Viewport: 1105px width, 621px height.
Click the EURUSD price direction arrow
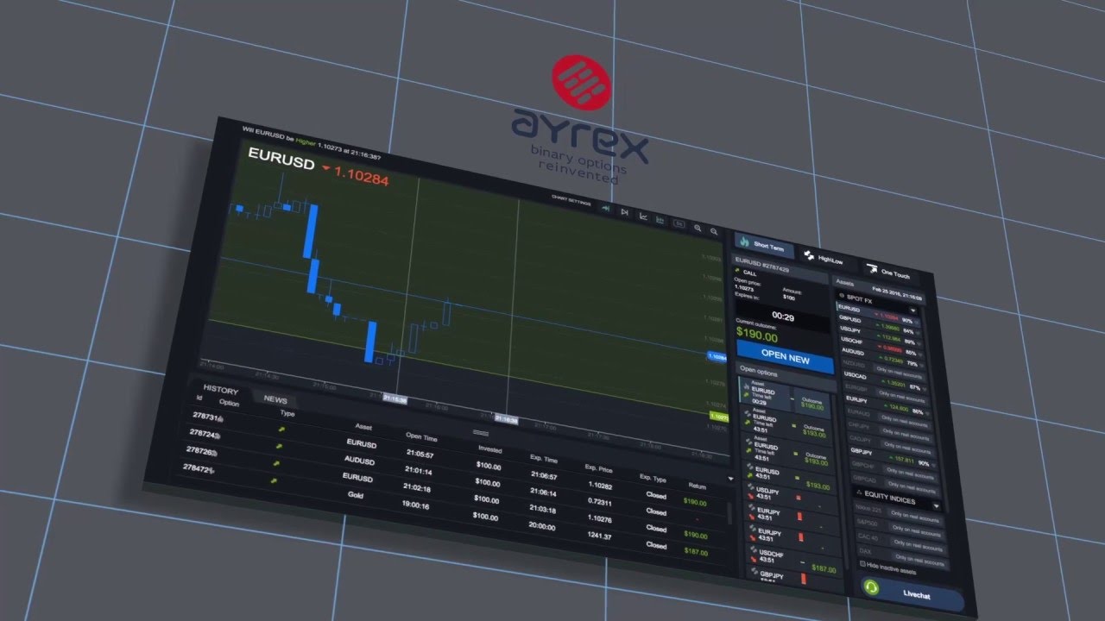click(325, 169)
